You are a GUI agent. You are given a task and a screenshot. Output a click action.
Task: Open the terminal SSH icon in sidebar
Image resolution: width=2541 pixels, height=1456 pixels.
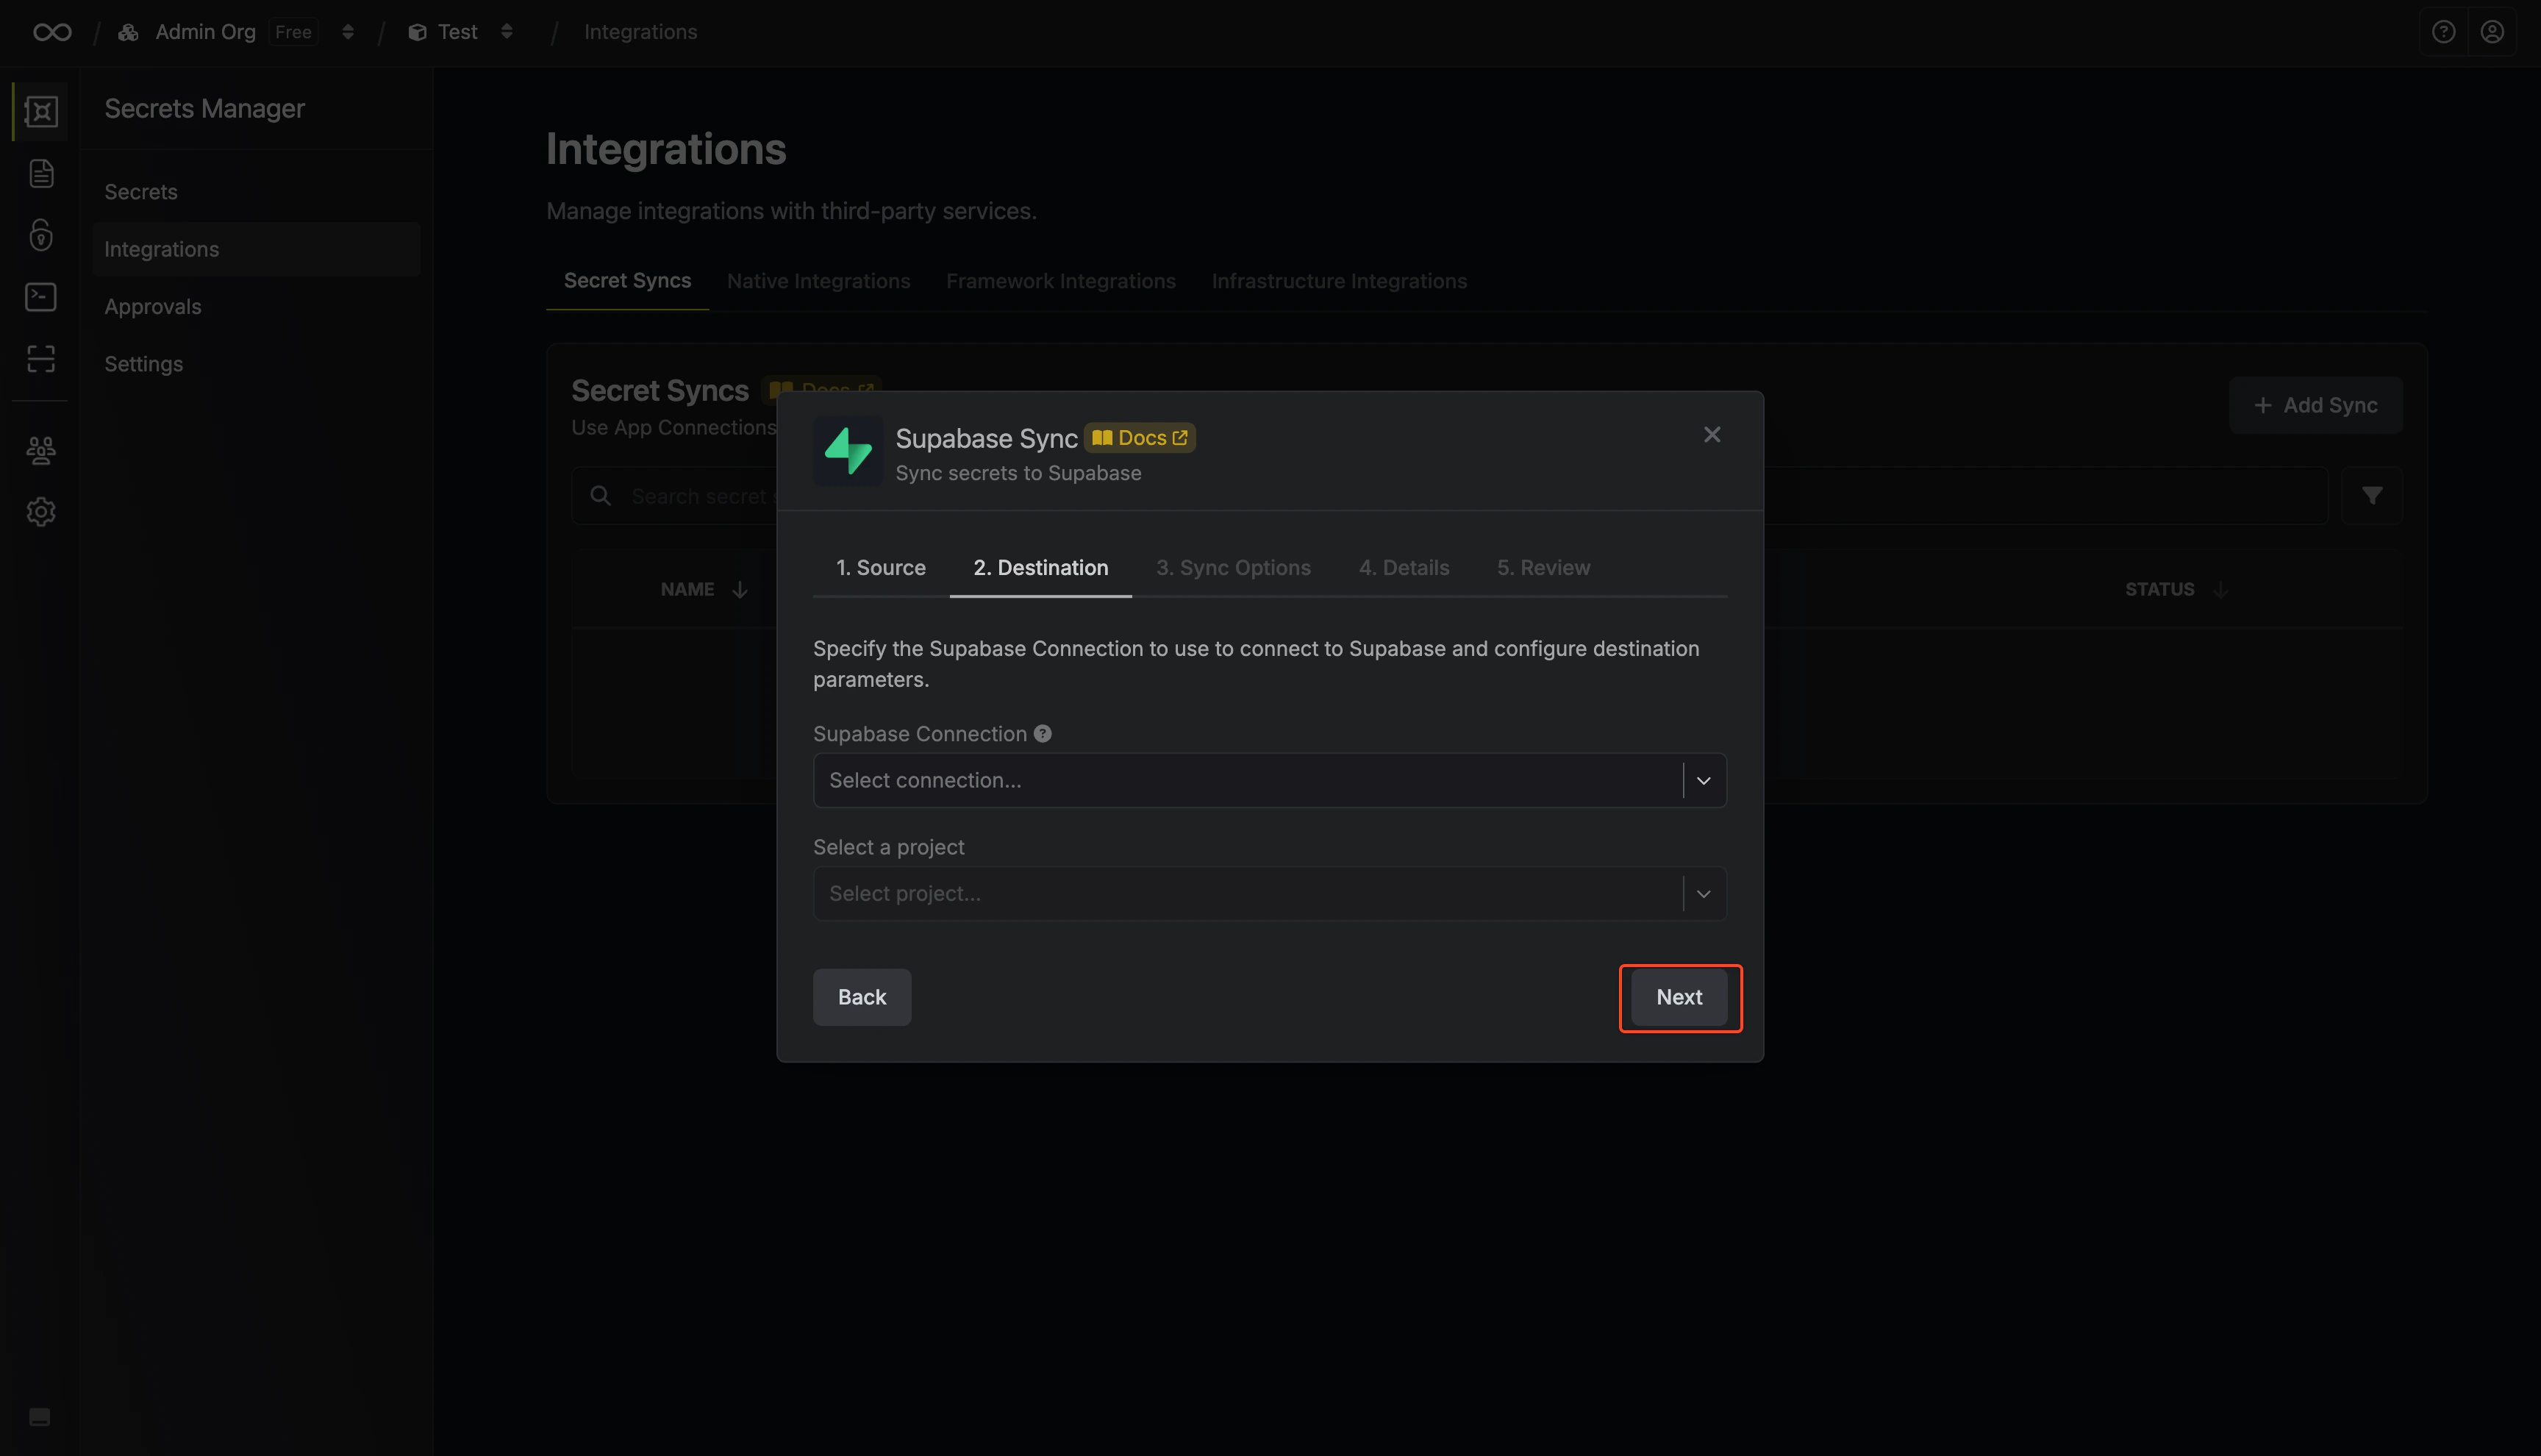41,297
